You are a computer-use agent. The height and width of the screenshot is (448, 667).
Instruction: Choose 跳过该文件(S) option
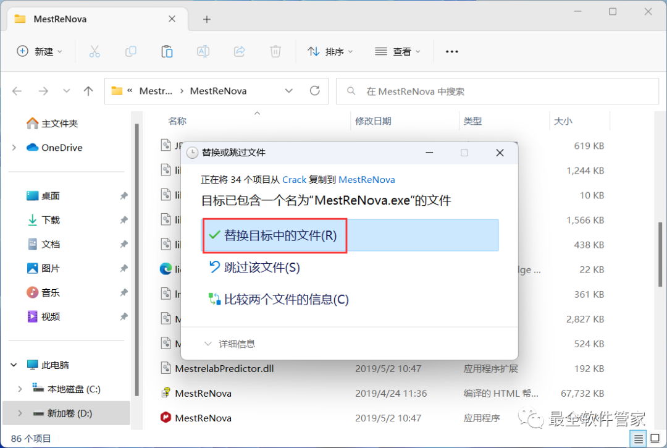coord(254,268)
